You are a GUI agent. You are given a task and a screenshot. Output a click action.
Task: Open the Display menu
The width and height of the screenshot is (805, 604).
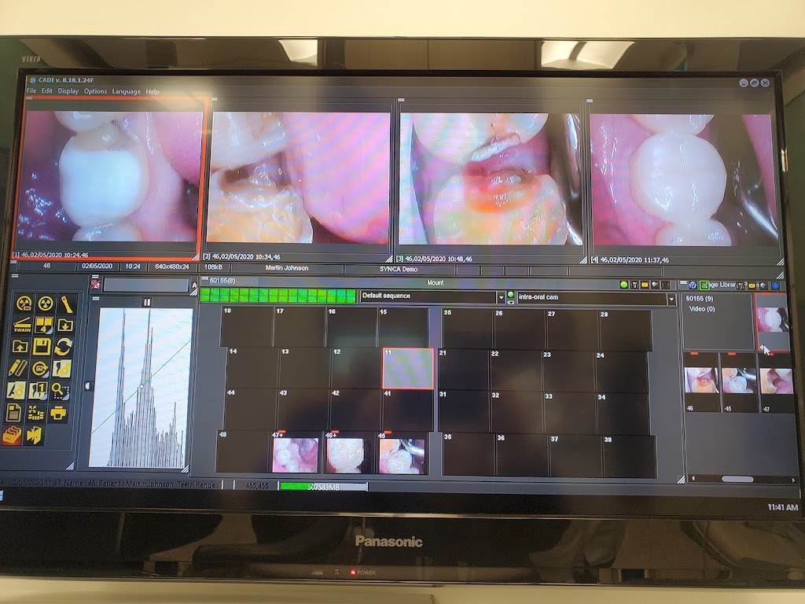pyautogui.click(x=68, y=91)
